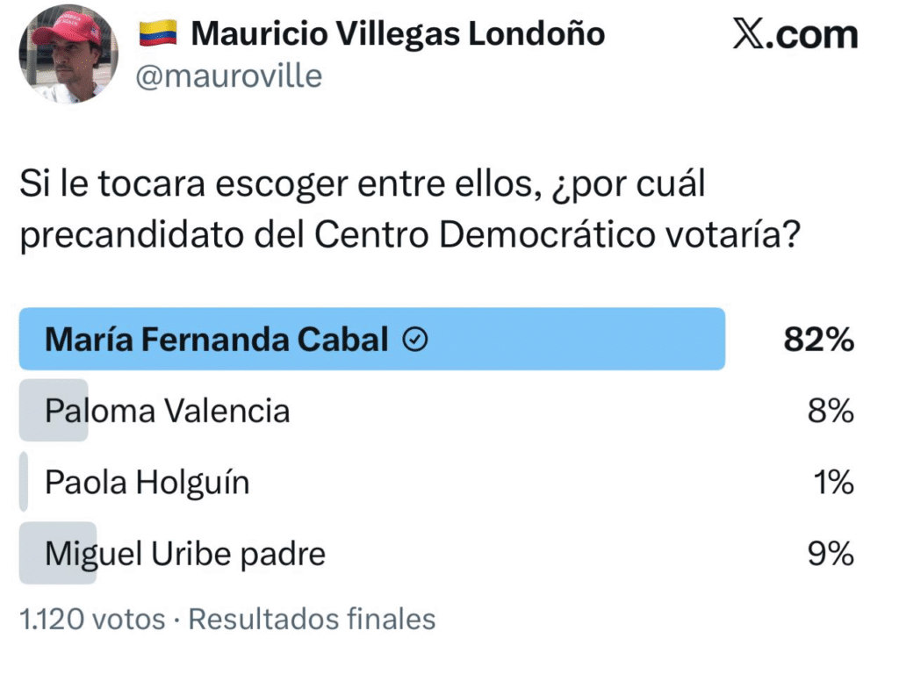899x674 pixels.
Task: Click the @mauroville handle
Action: click(x=227, y=76)
